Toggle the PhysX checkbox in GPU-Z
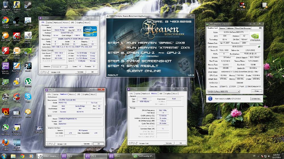This screenshot has width=284, height=159. point(238,87)
